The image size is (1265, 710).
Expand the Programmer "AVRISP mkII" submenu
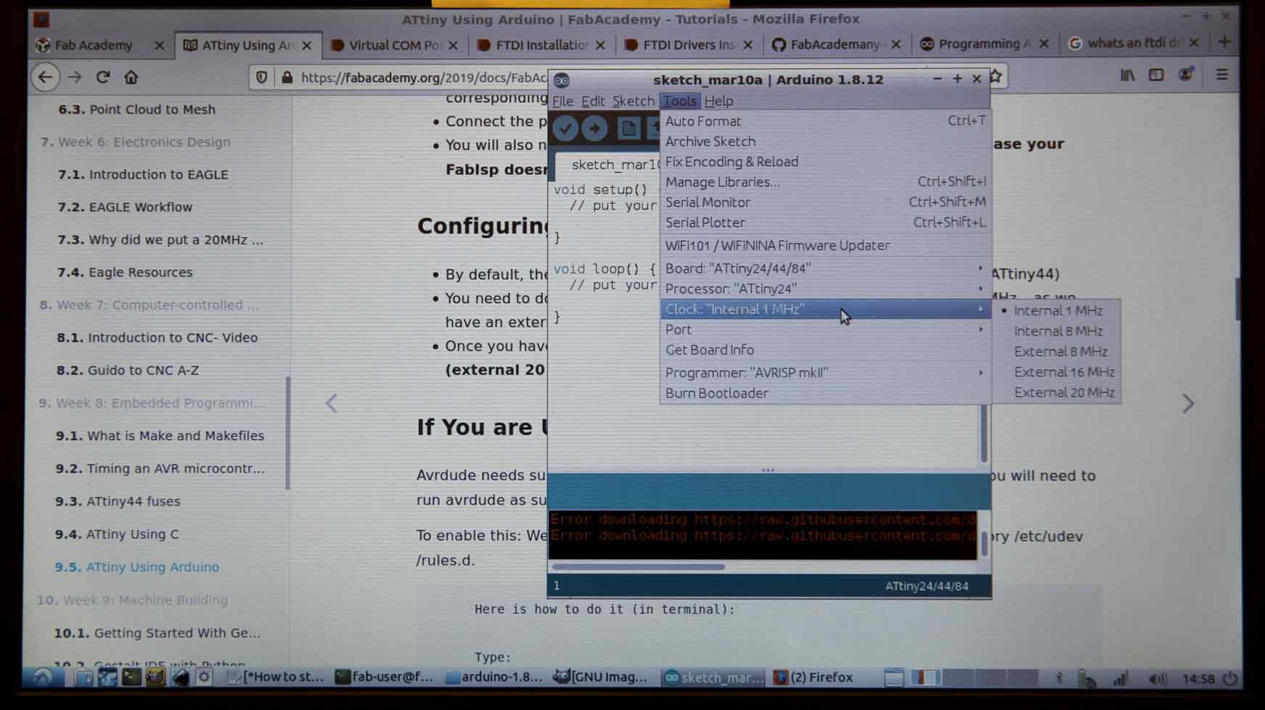pyautogui.click(x=825, y=373)
